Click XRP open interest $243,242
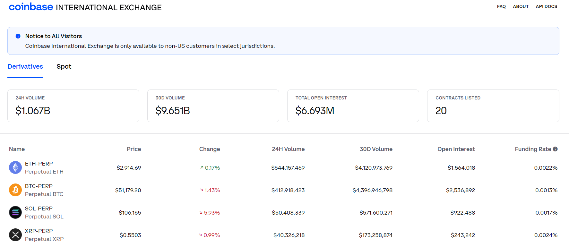The width and height of the screenshot is (569, 247). (463, 235)
